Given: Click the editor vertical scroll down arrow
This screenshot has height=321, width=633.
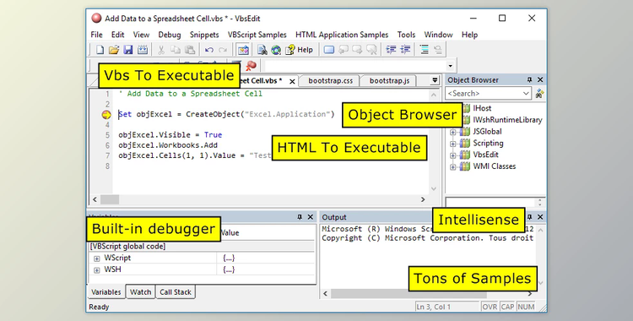Looking at the screenshot, I should tap(434, 189).
